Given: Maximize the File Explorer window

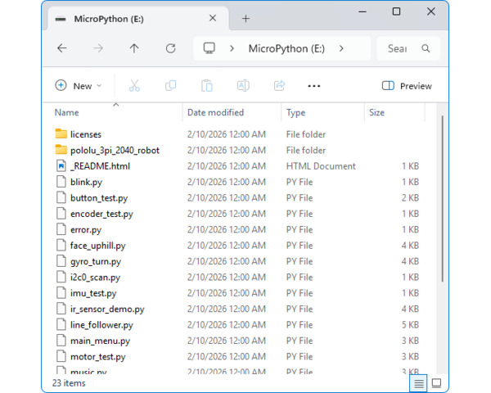Looking at the screenshot, I should (396, 11).
